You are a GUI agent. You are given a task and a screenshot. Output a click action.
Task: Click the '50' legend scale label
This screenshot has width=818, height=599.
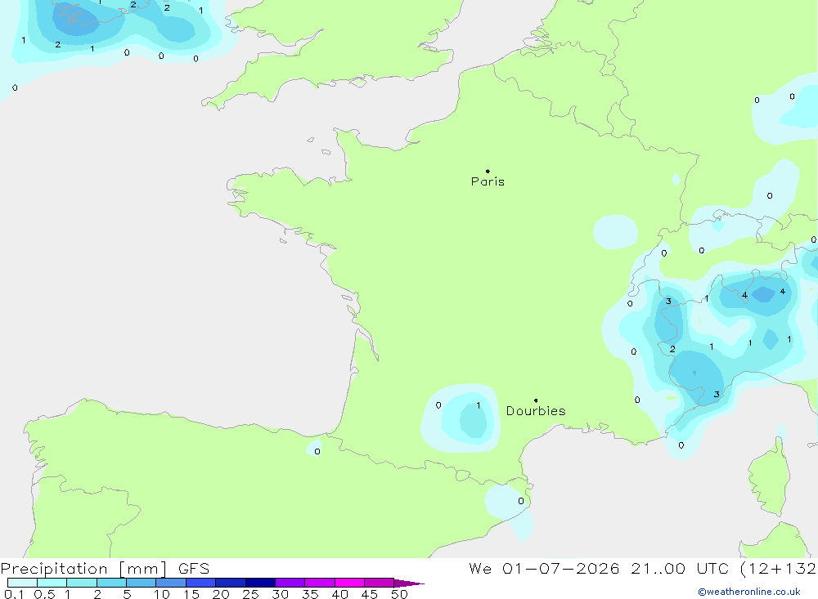pos(399,594)
